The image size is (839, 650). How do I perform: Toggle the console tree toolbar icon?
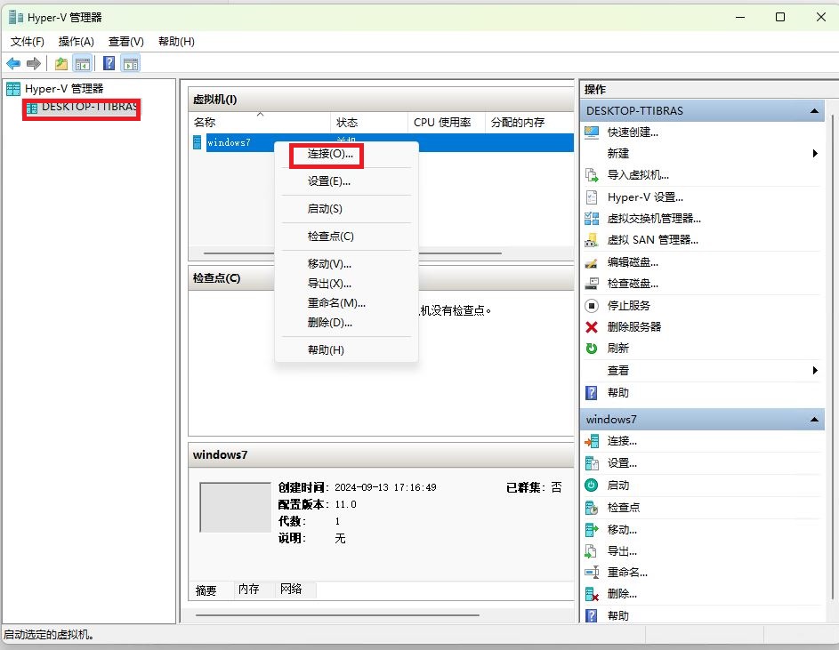pos(83,64)
